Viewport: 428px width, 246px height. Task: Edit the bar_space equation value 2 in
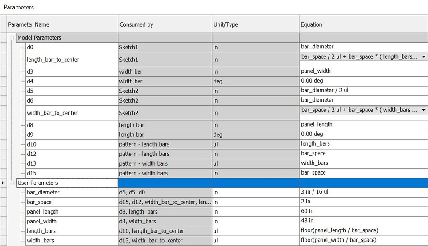coord(362,202)
